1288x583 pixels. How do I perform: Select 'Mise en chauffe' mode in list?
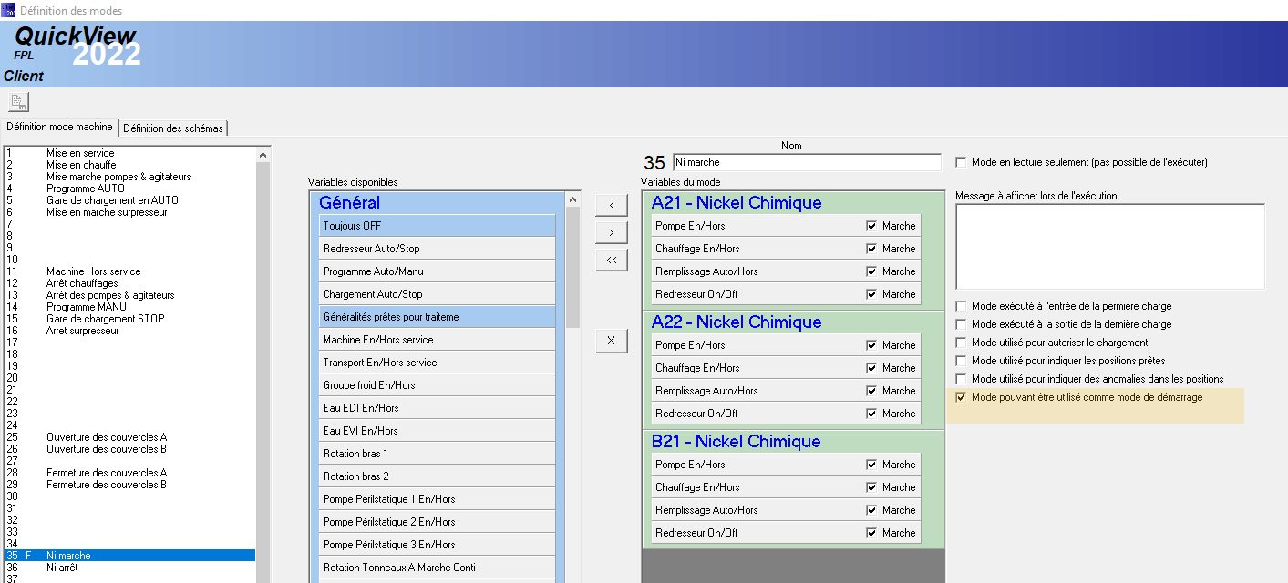click(81, 165)
